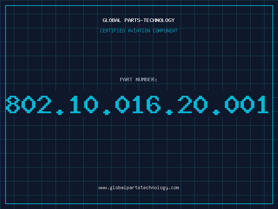This screenshot has height=209, width=278.
Task: Click the PART NUMBER: label
Action: (x=139, y=79)
